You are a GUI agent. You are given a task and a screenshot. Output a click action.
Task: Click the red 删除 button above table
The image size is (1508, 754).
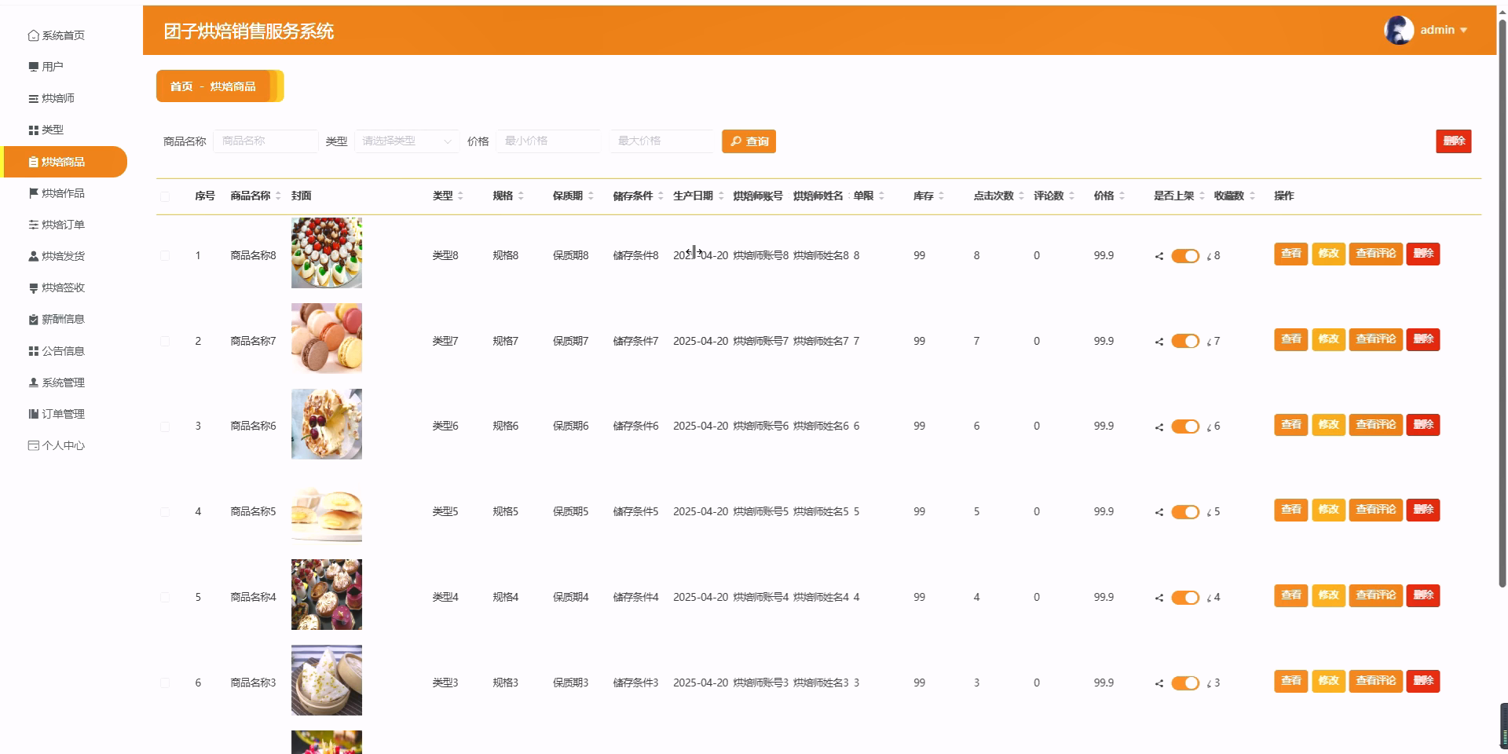click(1454, 141)
